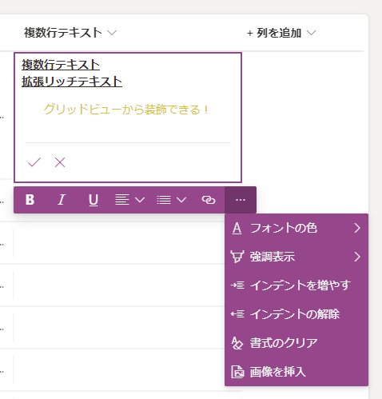The height and width of the screenshot is (399, 382).
Task: Close the more options ellipsis menu
Action: point(241,200)
